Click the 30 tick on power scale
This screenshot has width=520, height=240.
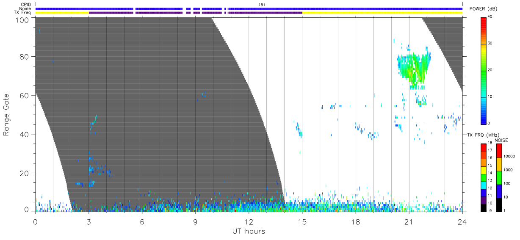click(490, 44)
